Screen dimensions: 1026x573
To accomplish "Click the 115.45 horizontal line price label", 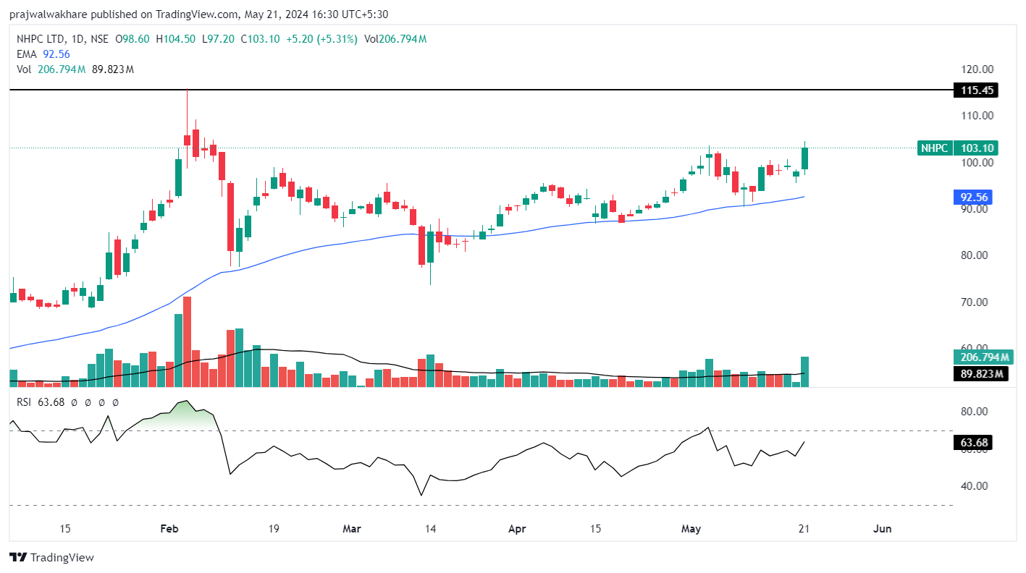I will point(977,90).
